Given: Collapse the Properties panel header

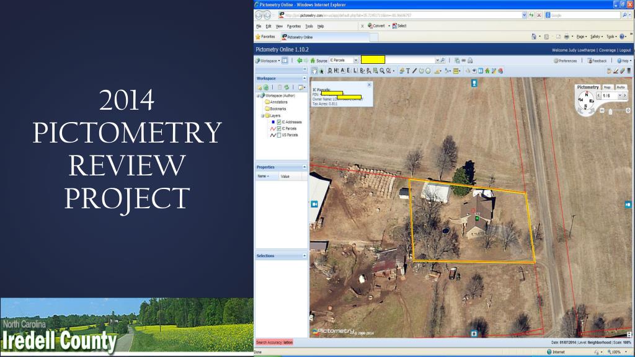Looking at the screenshot, I should pos(304,167).
